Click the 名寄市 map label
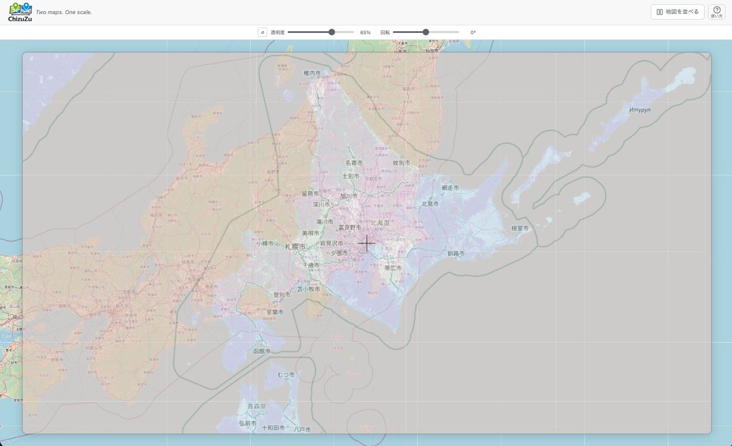 354,163
